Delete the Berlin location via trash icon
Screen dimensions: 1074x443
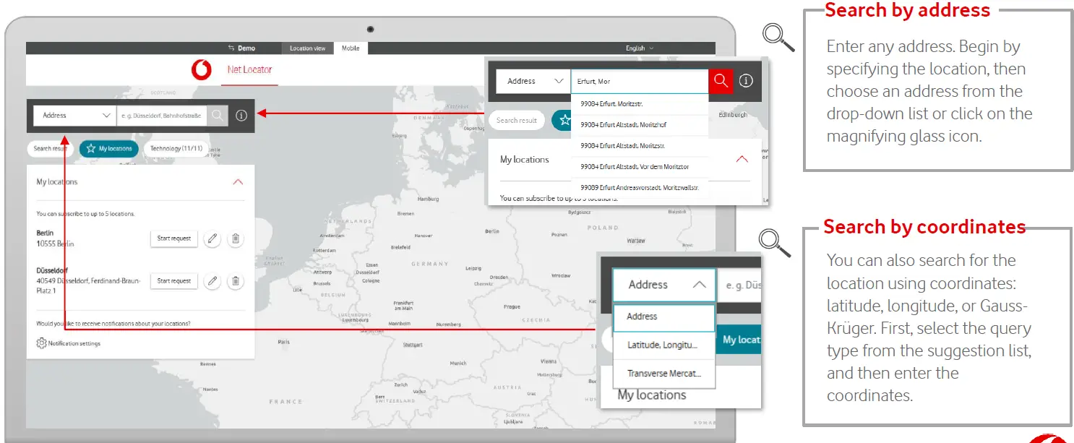coord(235,238)
